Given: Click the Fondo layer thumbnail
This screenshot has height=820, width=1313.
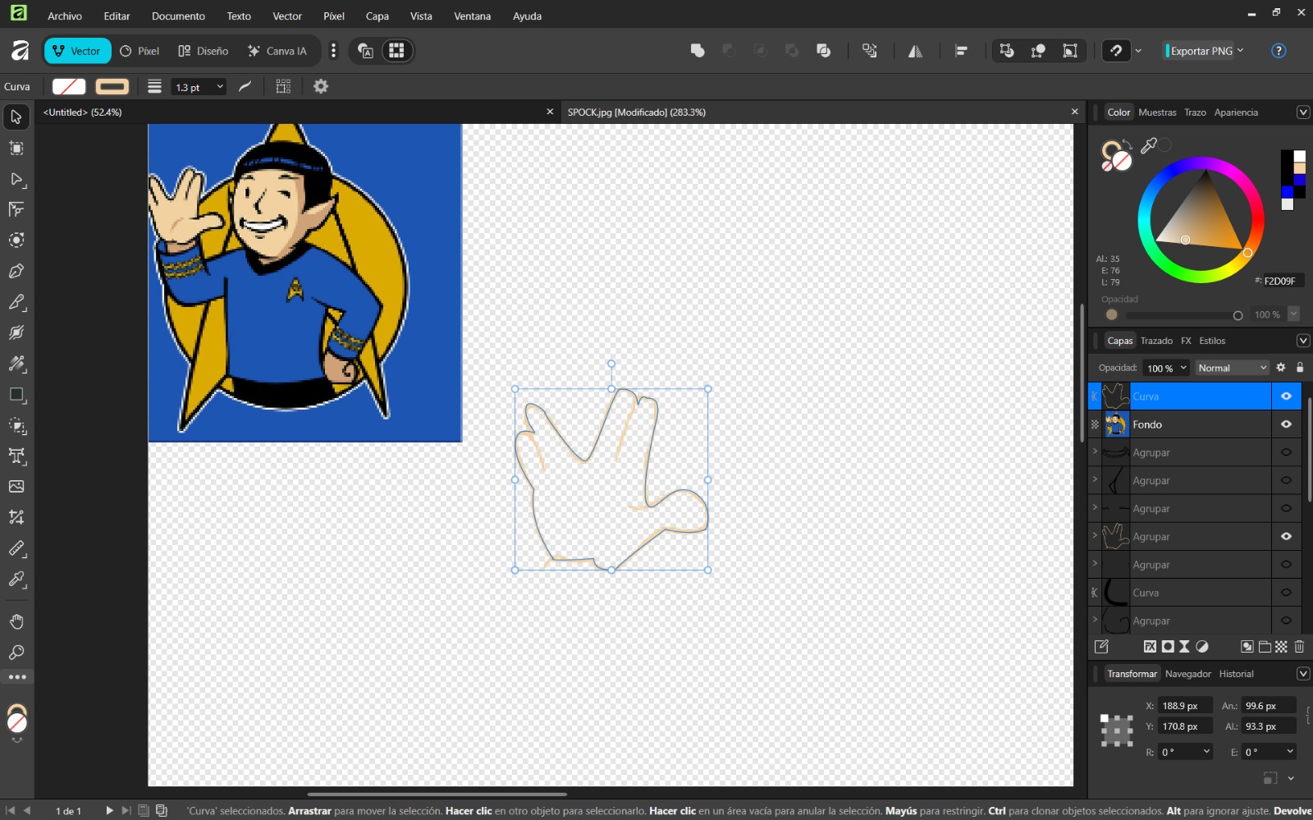Looking at the screenshot, I should [1116, 424].
